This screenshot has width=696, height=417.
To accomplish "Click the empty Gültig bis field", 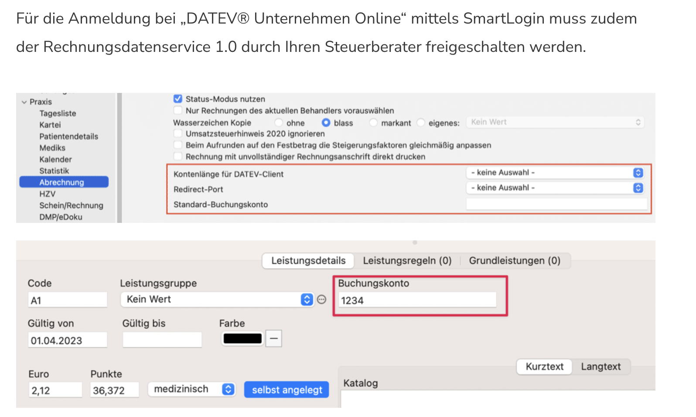I will point(162,340).
